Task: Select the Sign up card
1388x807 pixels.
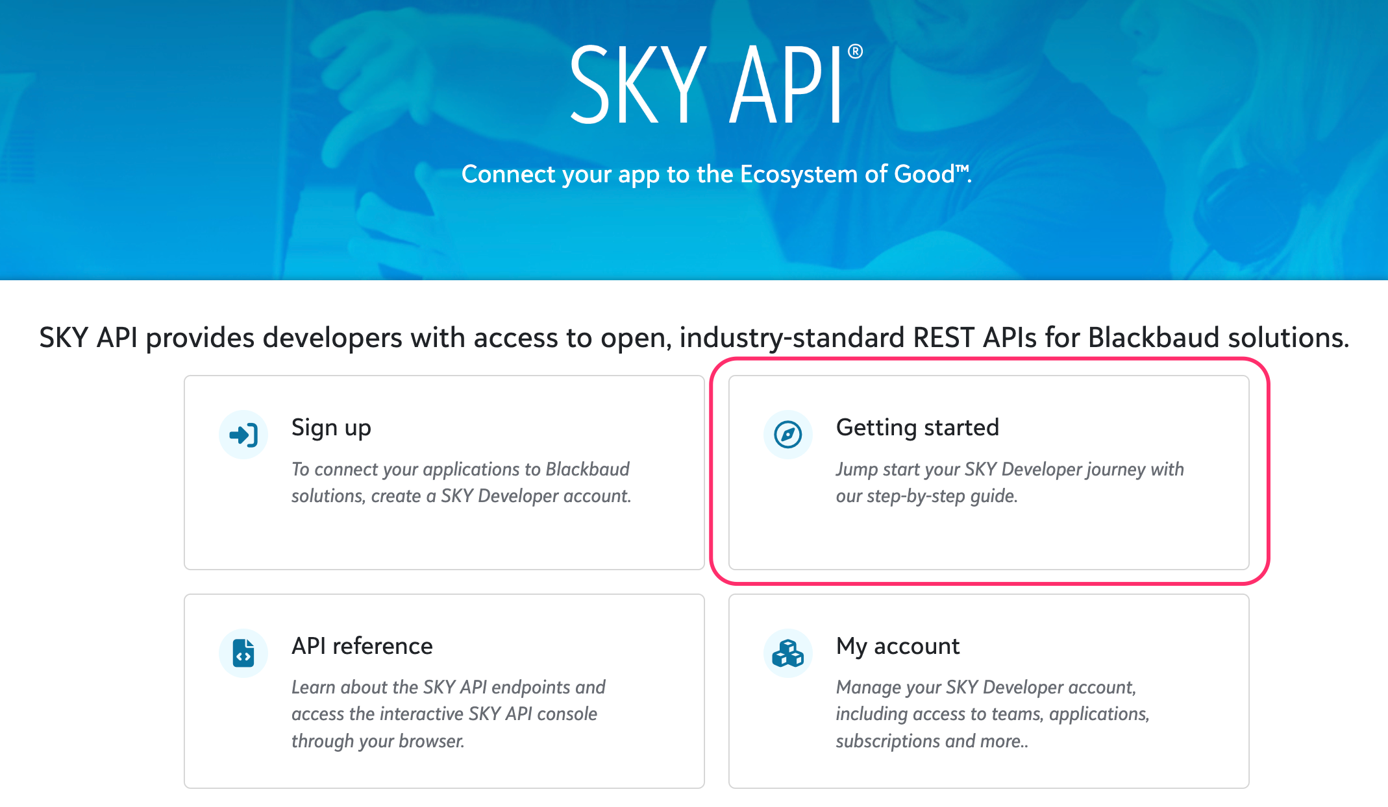Action: 444,473
